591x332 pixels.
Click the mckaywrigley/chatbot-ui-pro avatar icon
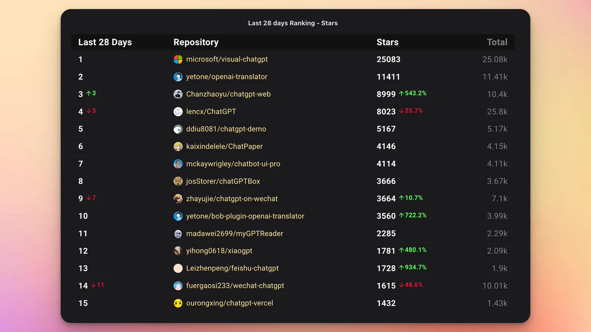point(178,164)
